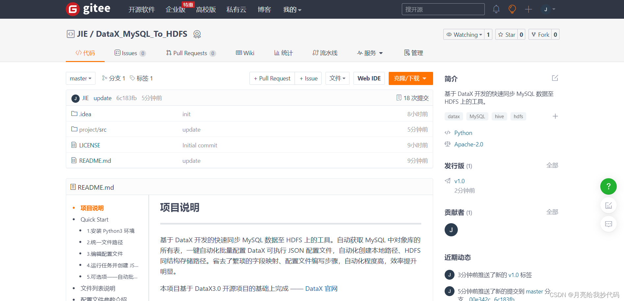This screenshot has height=301, width=624.
Task: Jump to Quick Start in README outline
Action: [x=94, y=219]
